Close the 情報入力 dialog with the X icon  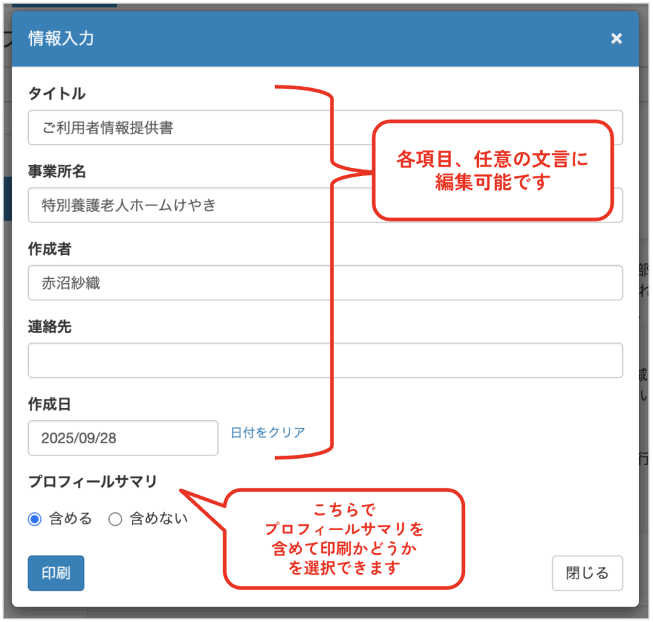pos(616,39)
